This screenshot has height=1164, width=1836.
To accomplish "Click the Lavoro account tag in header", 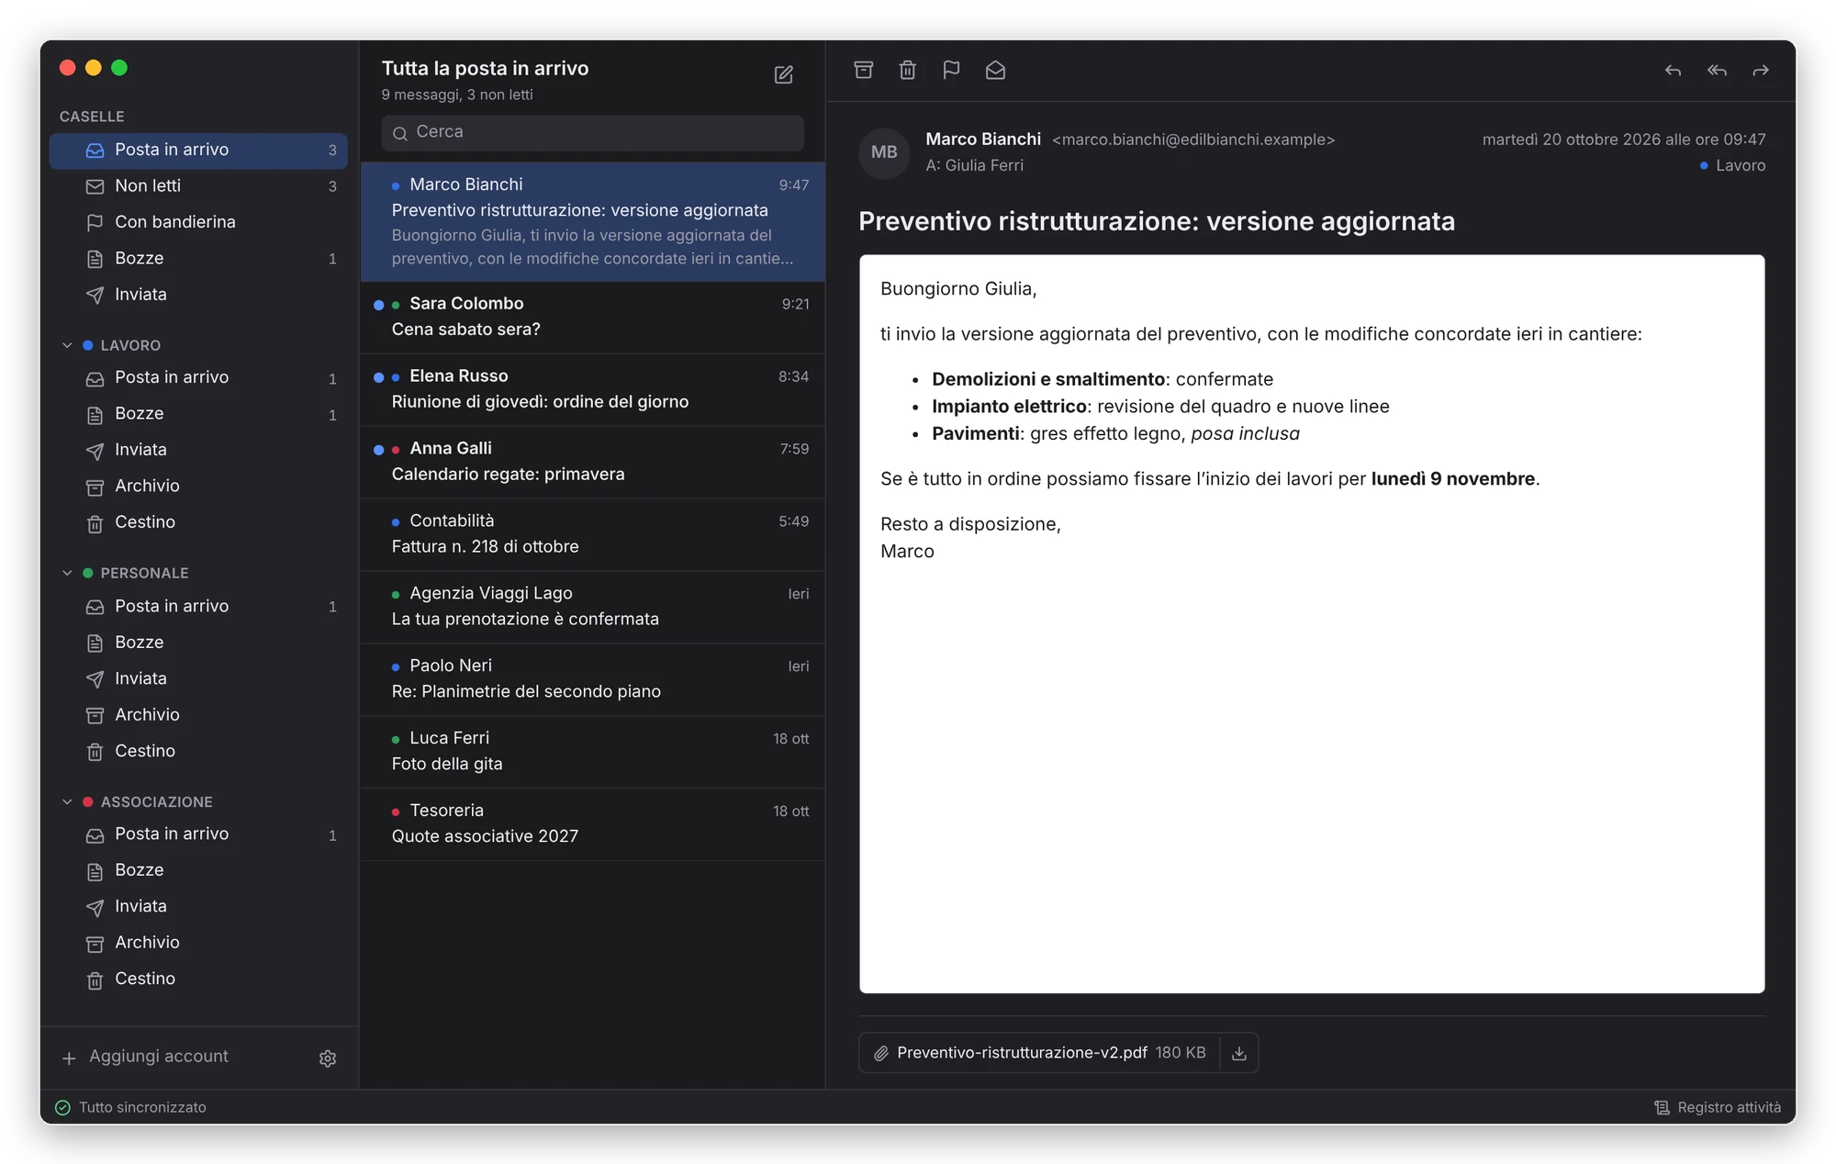I will click(x=1732, y=165).
